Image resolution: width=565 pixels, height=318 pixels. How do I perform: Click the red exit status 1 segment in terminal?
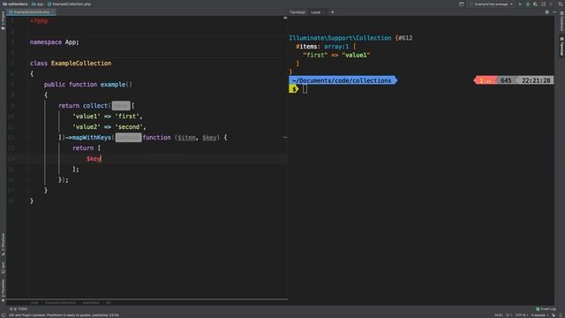[485, 80]
